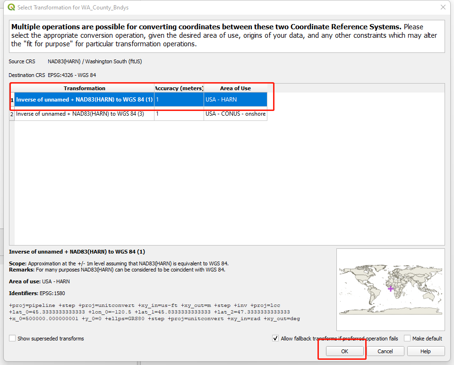Tick the Make default checkbox
454x365 pixels.
(407, 339)
